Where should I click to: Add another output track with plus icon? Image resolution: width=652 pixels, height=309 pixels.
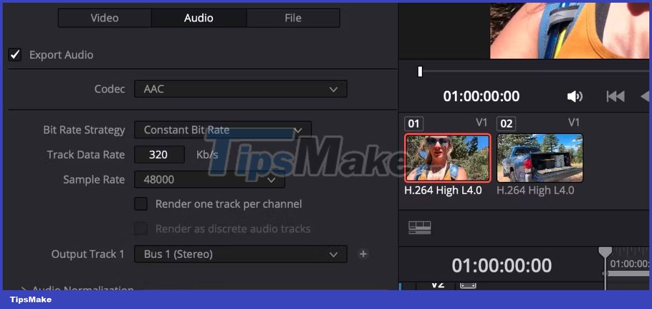pyautogui.click(x=363, y=254)
